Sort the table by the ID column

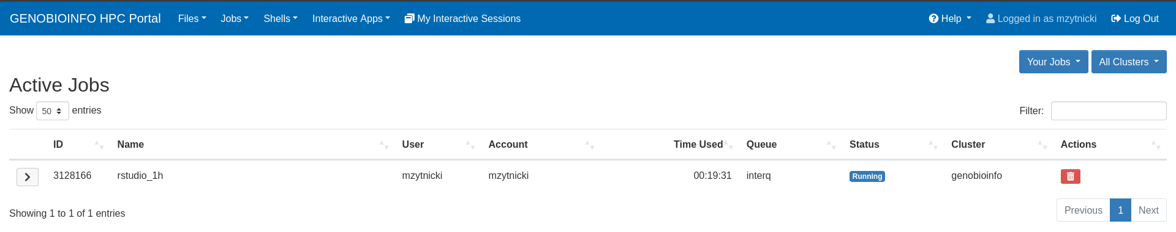click(79, 145)
